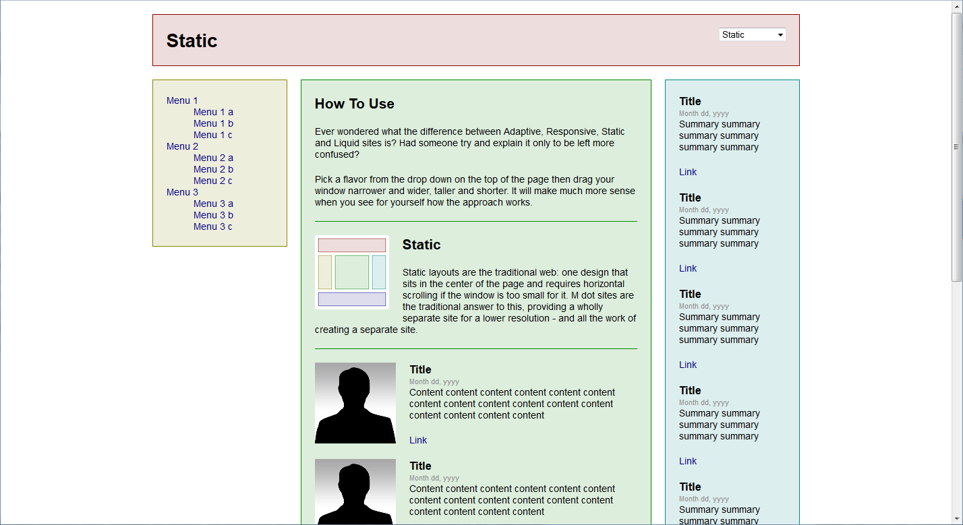Click the Link under first sidebar summary
Image resolution: width=963 pixels, height=525 pixels.
coord(688,172)
